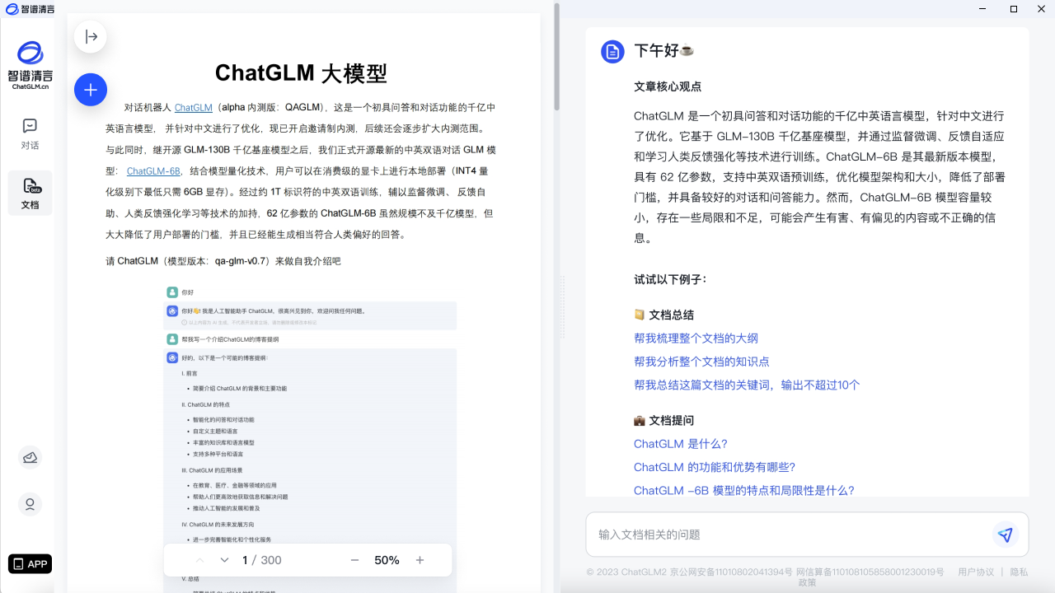Ask ChatGLM 是什么 via the suggested question
Image resolution: width=1055 pixels, height=593 pixels.
click(681, 443)
